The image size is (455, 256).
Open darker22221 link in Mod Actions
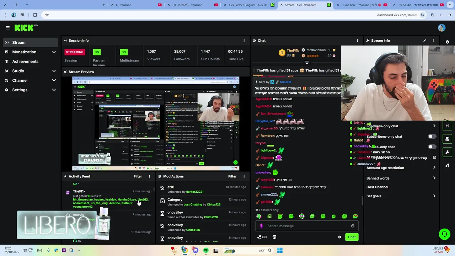(195, 192)
